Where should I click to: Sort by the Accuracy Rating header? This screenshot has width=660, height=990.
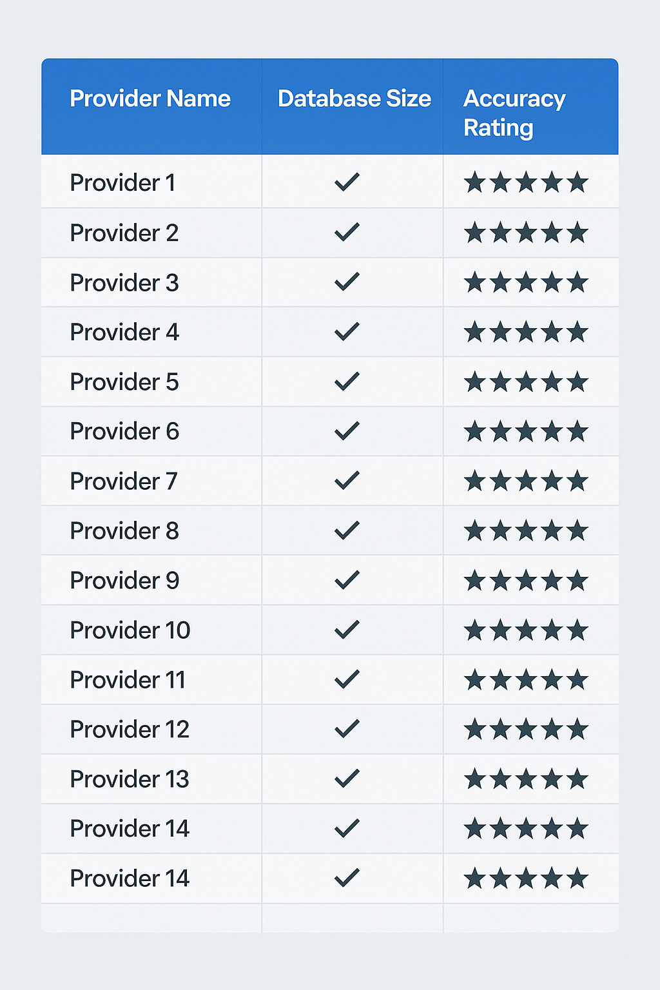(x=514, y=113)
